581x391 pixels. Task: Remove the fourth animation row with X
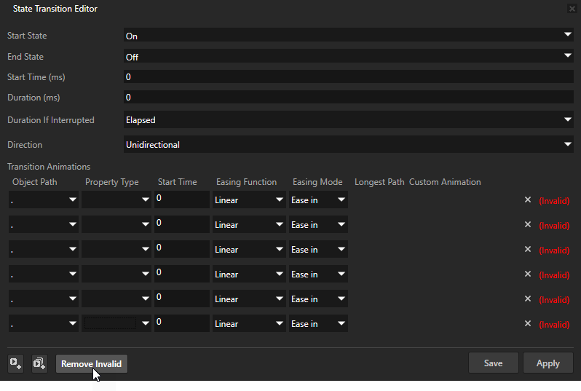[x=528, y=275]
